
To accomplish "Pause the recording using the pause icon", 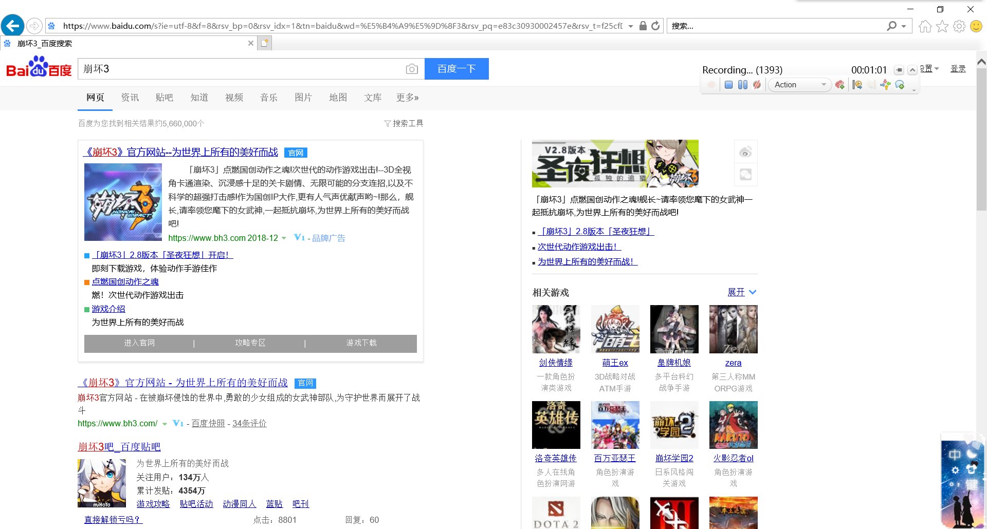I will click(x=743, y=85).
